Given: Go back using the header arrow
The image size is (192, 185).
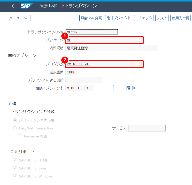Looking at the screenshot, I should coord(13,6).
